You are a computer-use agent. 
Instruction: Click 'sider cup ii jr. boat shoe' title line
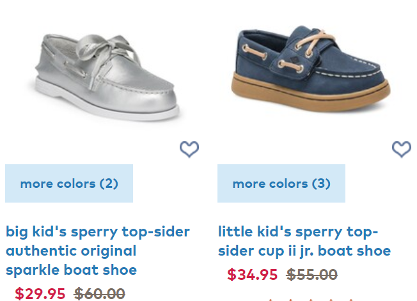tap(304, 251)
